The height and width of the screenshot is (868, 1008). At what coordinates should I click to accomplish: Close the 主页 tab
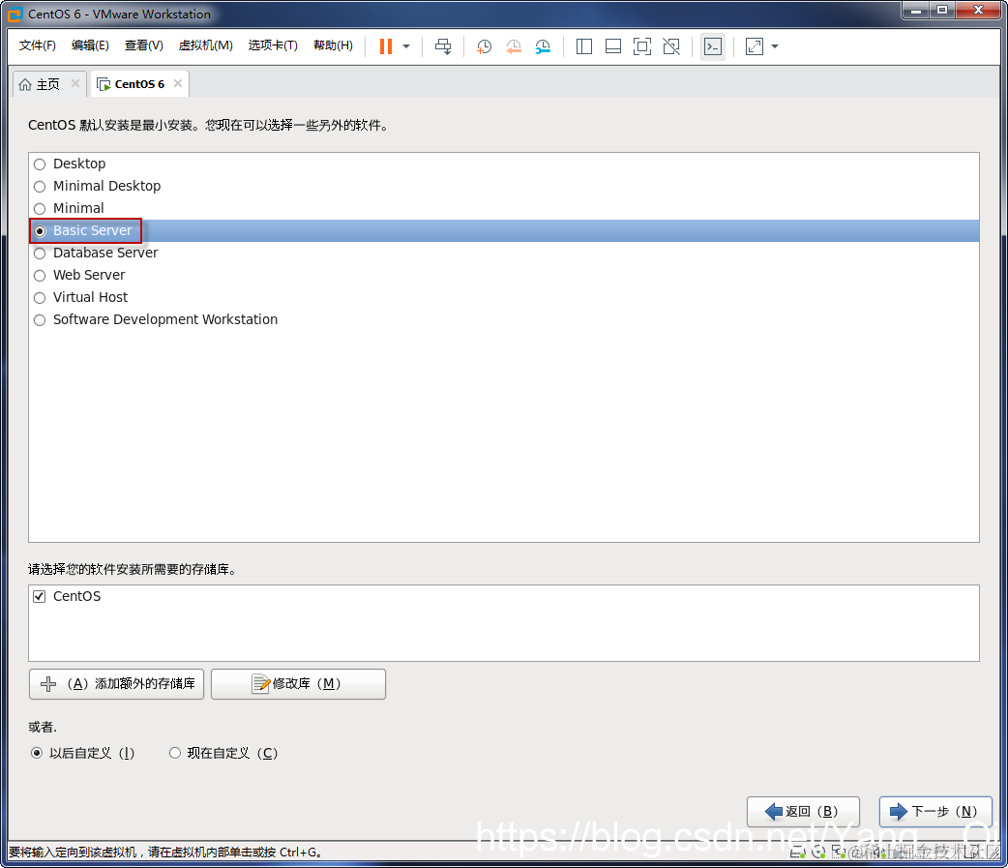[75, 83]
